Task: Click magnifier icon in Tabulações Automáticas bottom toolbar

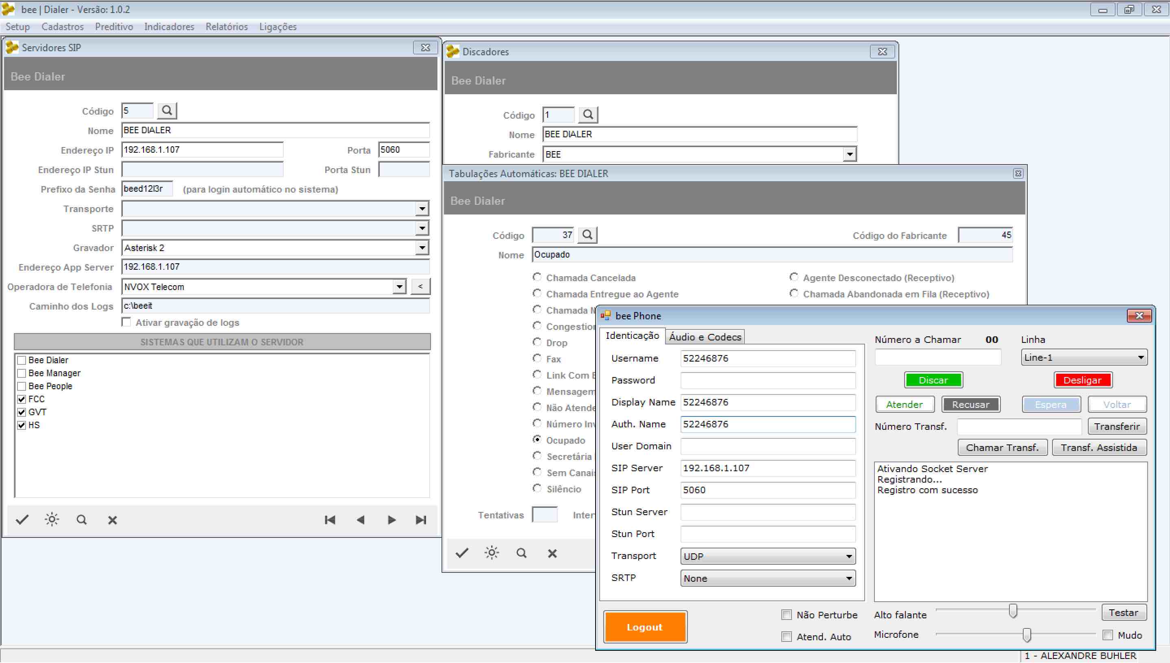Action: pyautogui.click(x=522, y=553)
